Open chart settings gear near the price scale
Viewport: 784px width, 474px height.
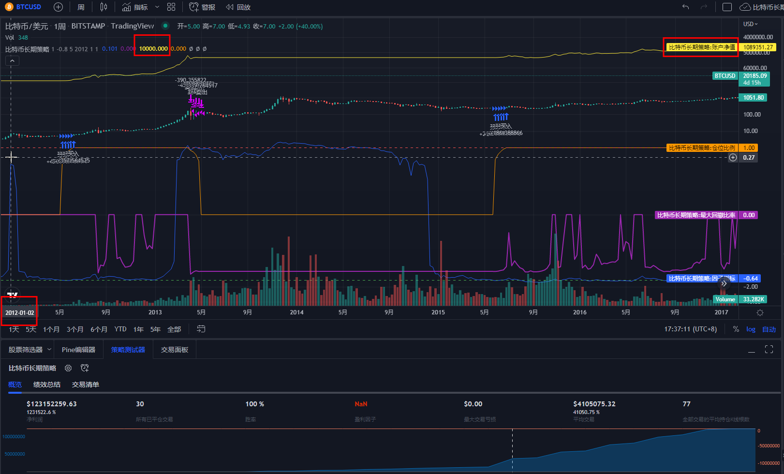coord(760,312)
